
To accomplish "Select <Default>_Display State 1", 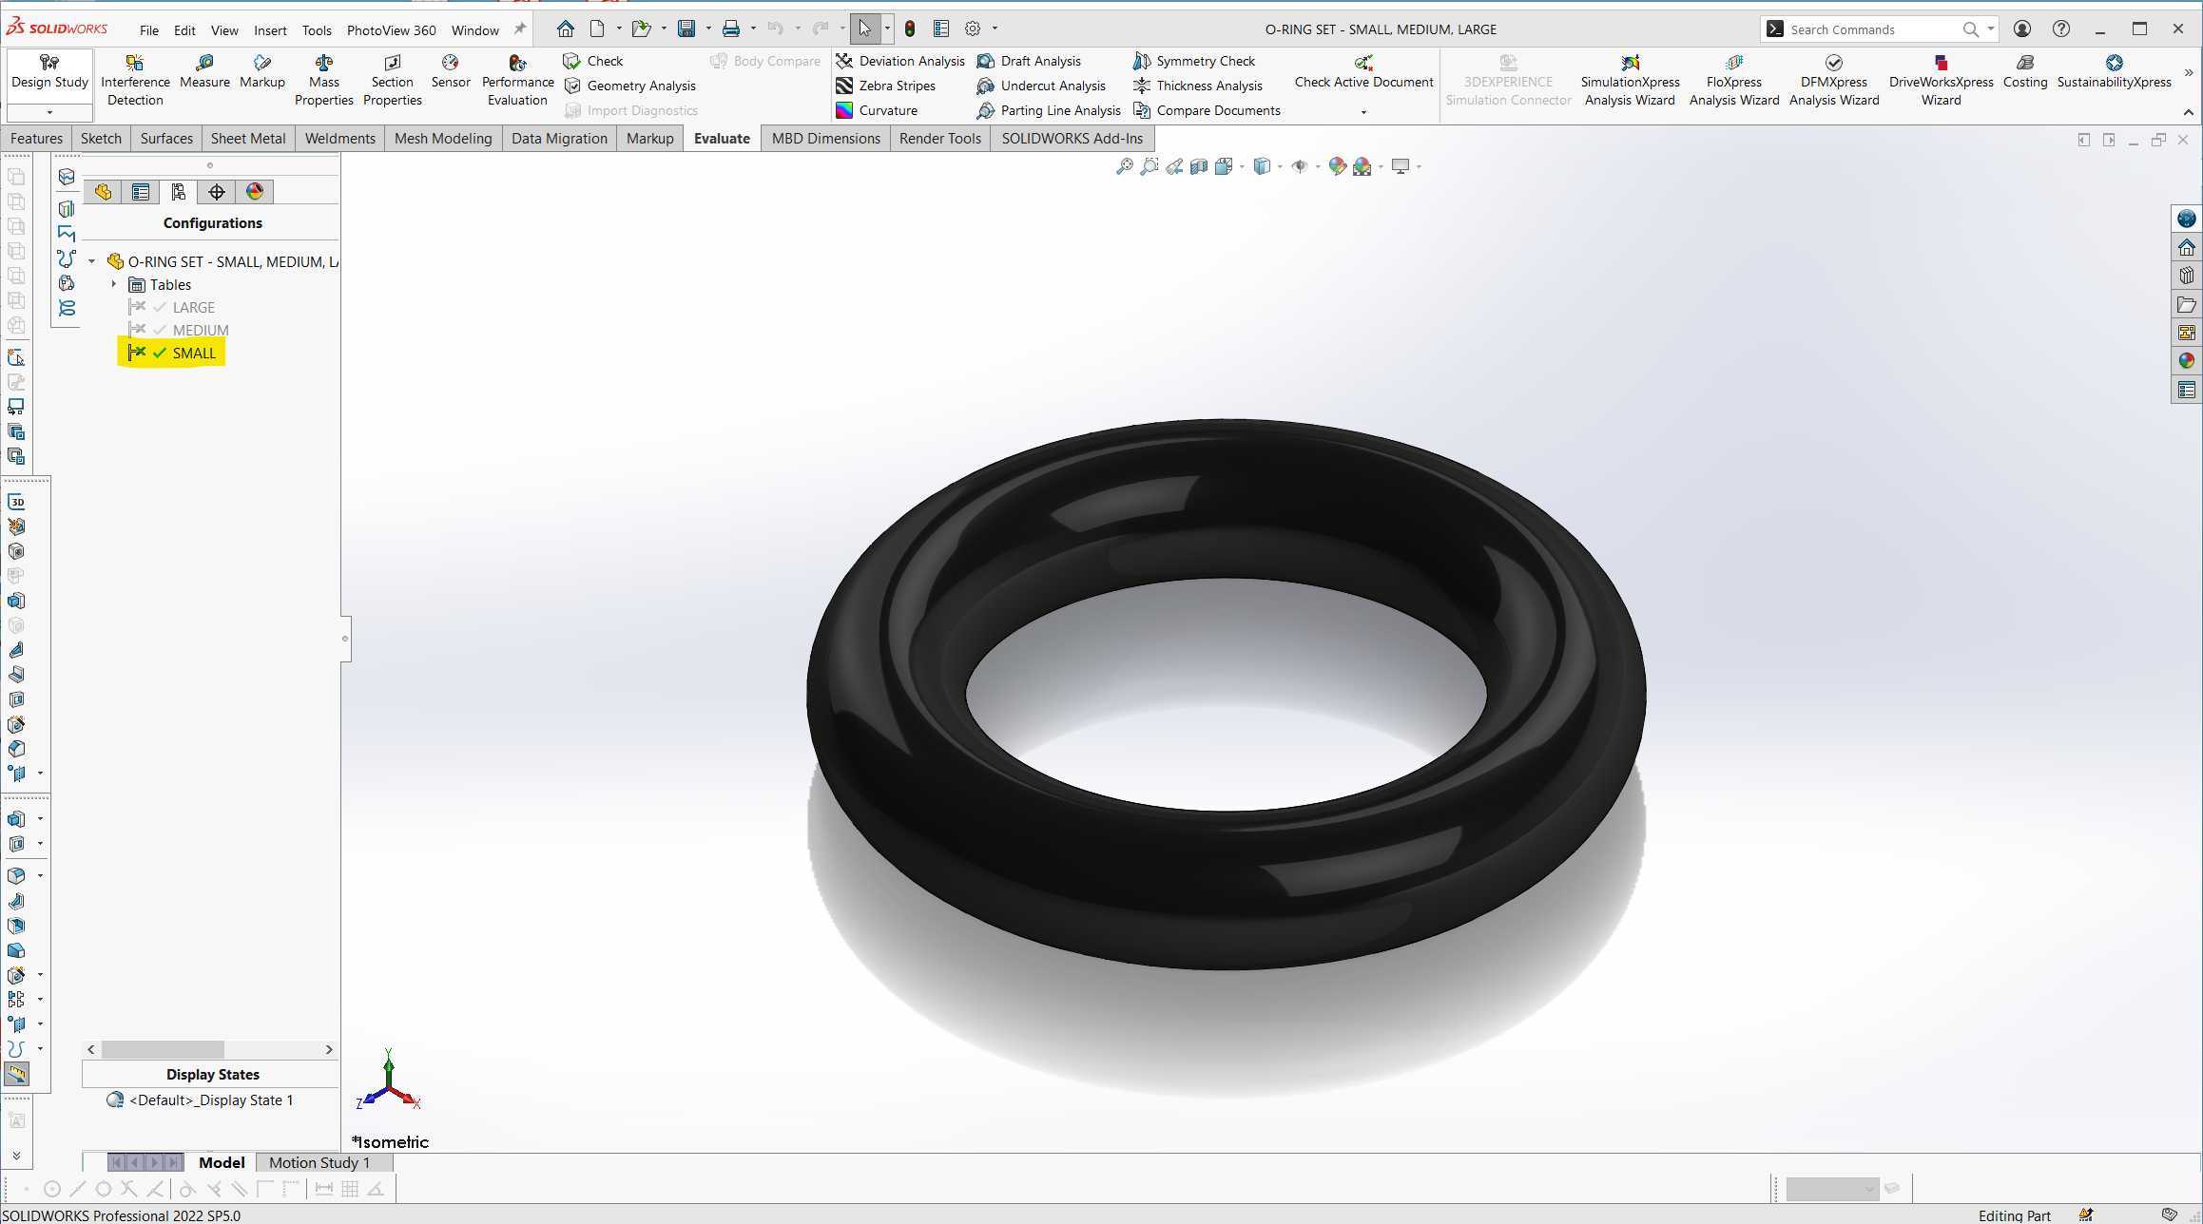I will point(210,1100).
